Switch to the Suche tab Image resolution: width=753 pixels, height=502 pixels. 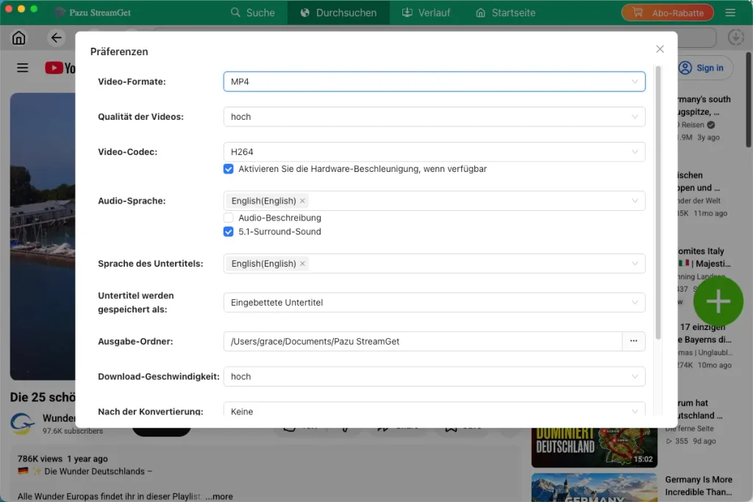[253, 12]
